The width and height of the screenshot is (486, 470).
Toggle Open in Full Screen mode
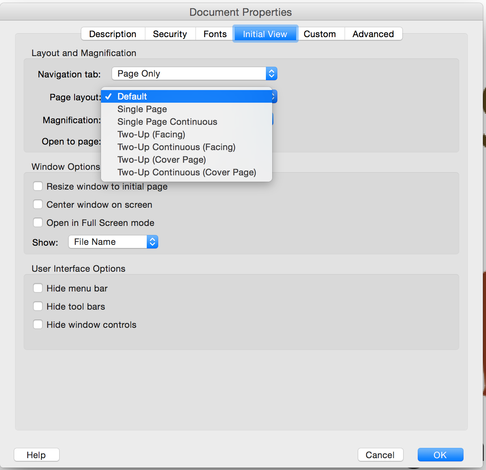(38, 223)
